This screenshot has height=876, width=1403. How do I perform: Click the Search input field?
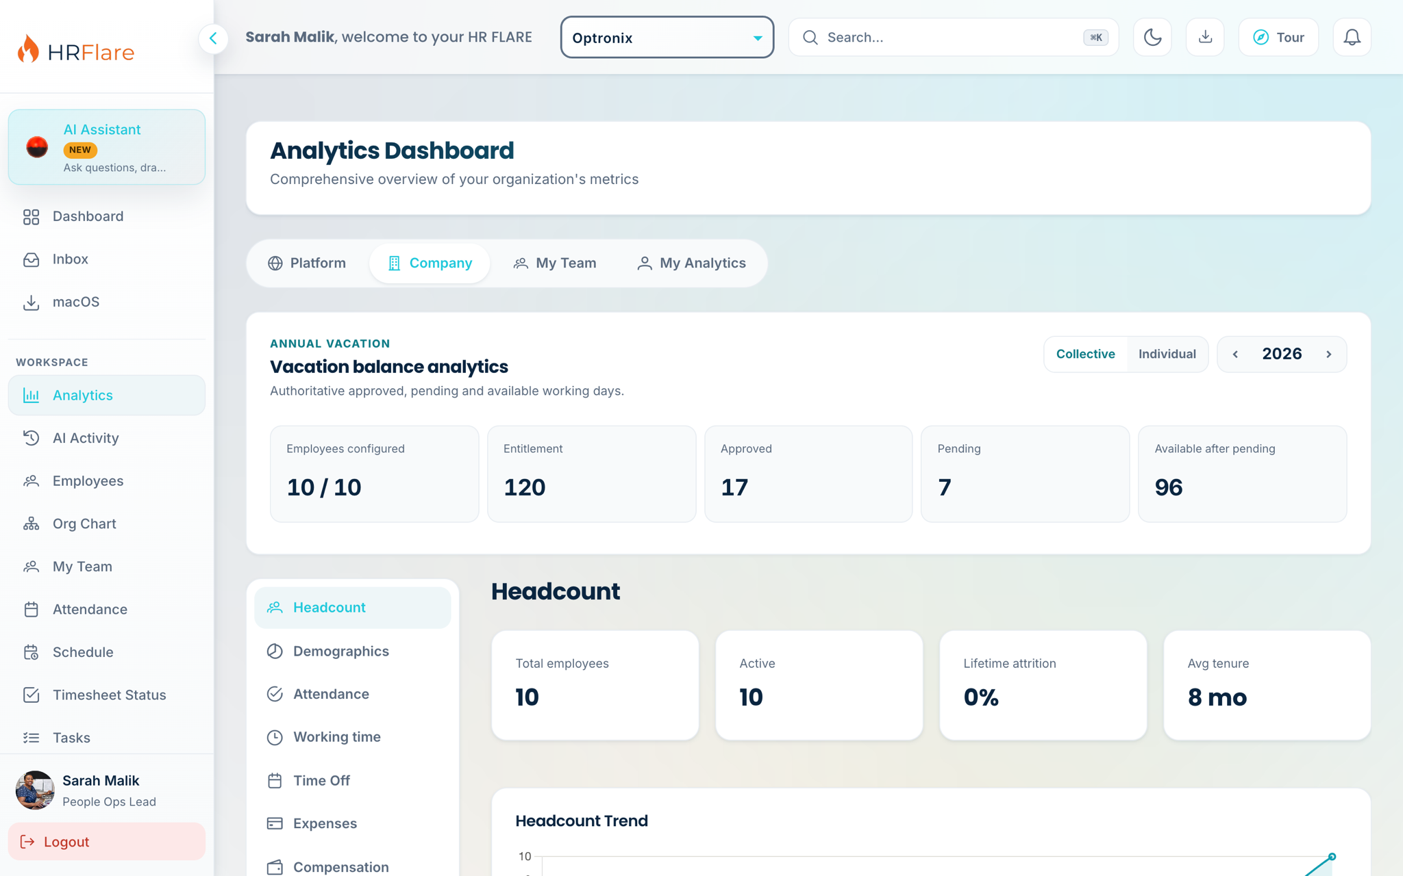(x=953, y=37)
